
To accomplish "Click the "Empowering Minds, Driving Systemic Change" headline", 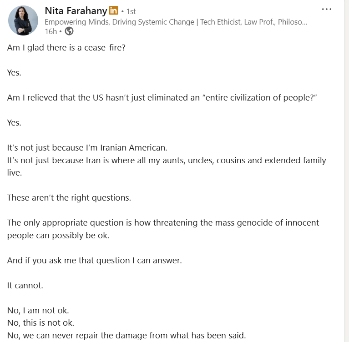I will (176, 21).
